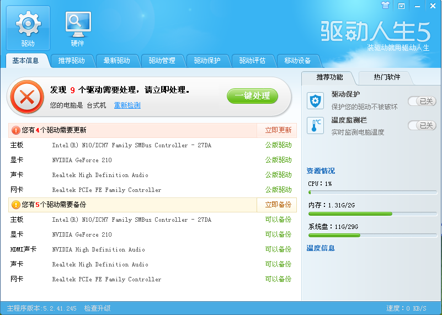Click the 资源情况 heading
This screenshot has width=442, height=315.
coord(321,171)
